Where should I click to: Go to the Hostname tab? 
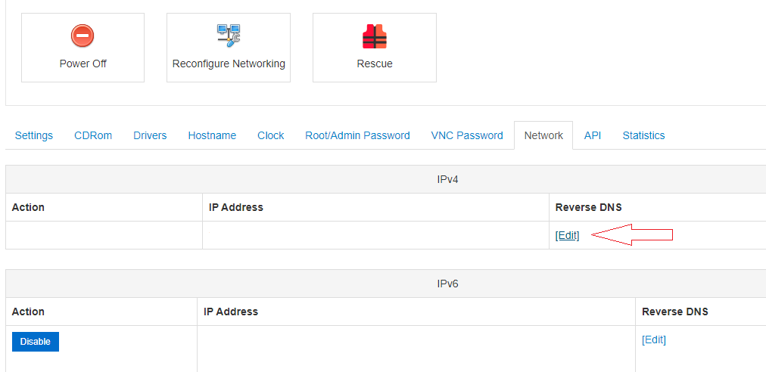[212, 135]
